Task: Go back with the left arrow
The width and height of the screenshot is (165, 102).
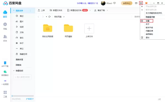Action: tap(38, 17)
